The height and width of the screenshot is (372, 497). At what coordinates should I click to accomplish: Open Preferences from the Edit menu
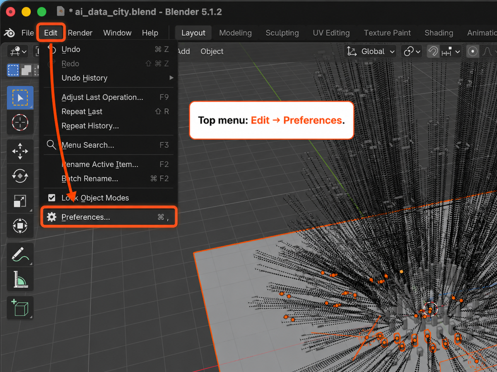click(109, 217)
